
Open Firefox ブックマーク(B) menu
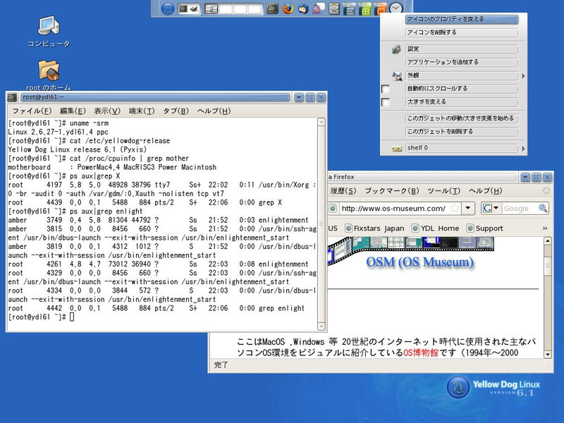click(x=392, y=191)
